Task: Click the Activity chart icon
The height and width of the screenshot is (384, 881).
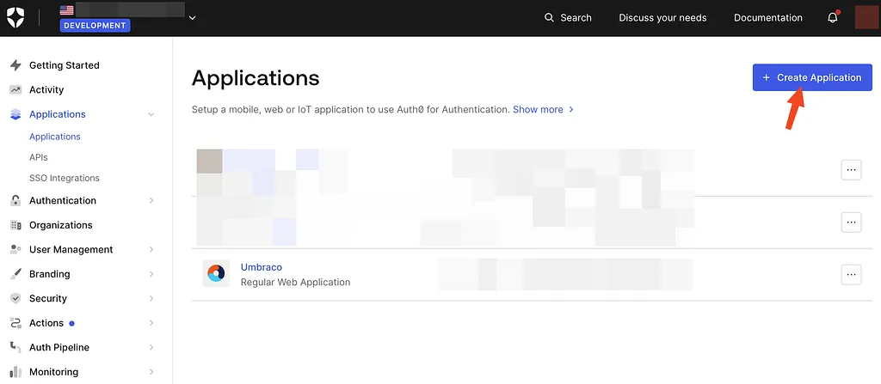Action: point(15,90)
